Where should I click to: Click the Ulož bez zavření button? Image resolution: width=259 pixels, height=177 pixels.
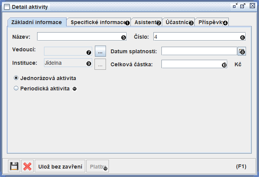tap(60, 166)
